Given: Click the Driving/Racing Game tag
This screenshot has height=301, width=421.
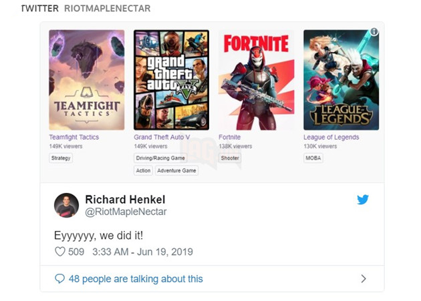Looking at the screenshot, I should point(160,158).
